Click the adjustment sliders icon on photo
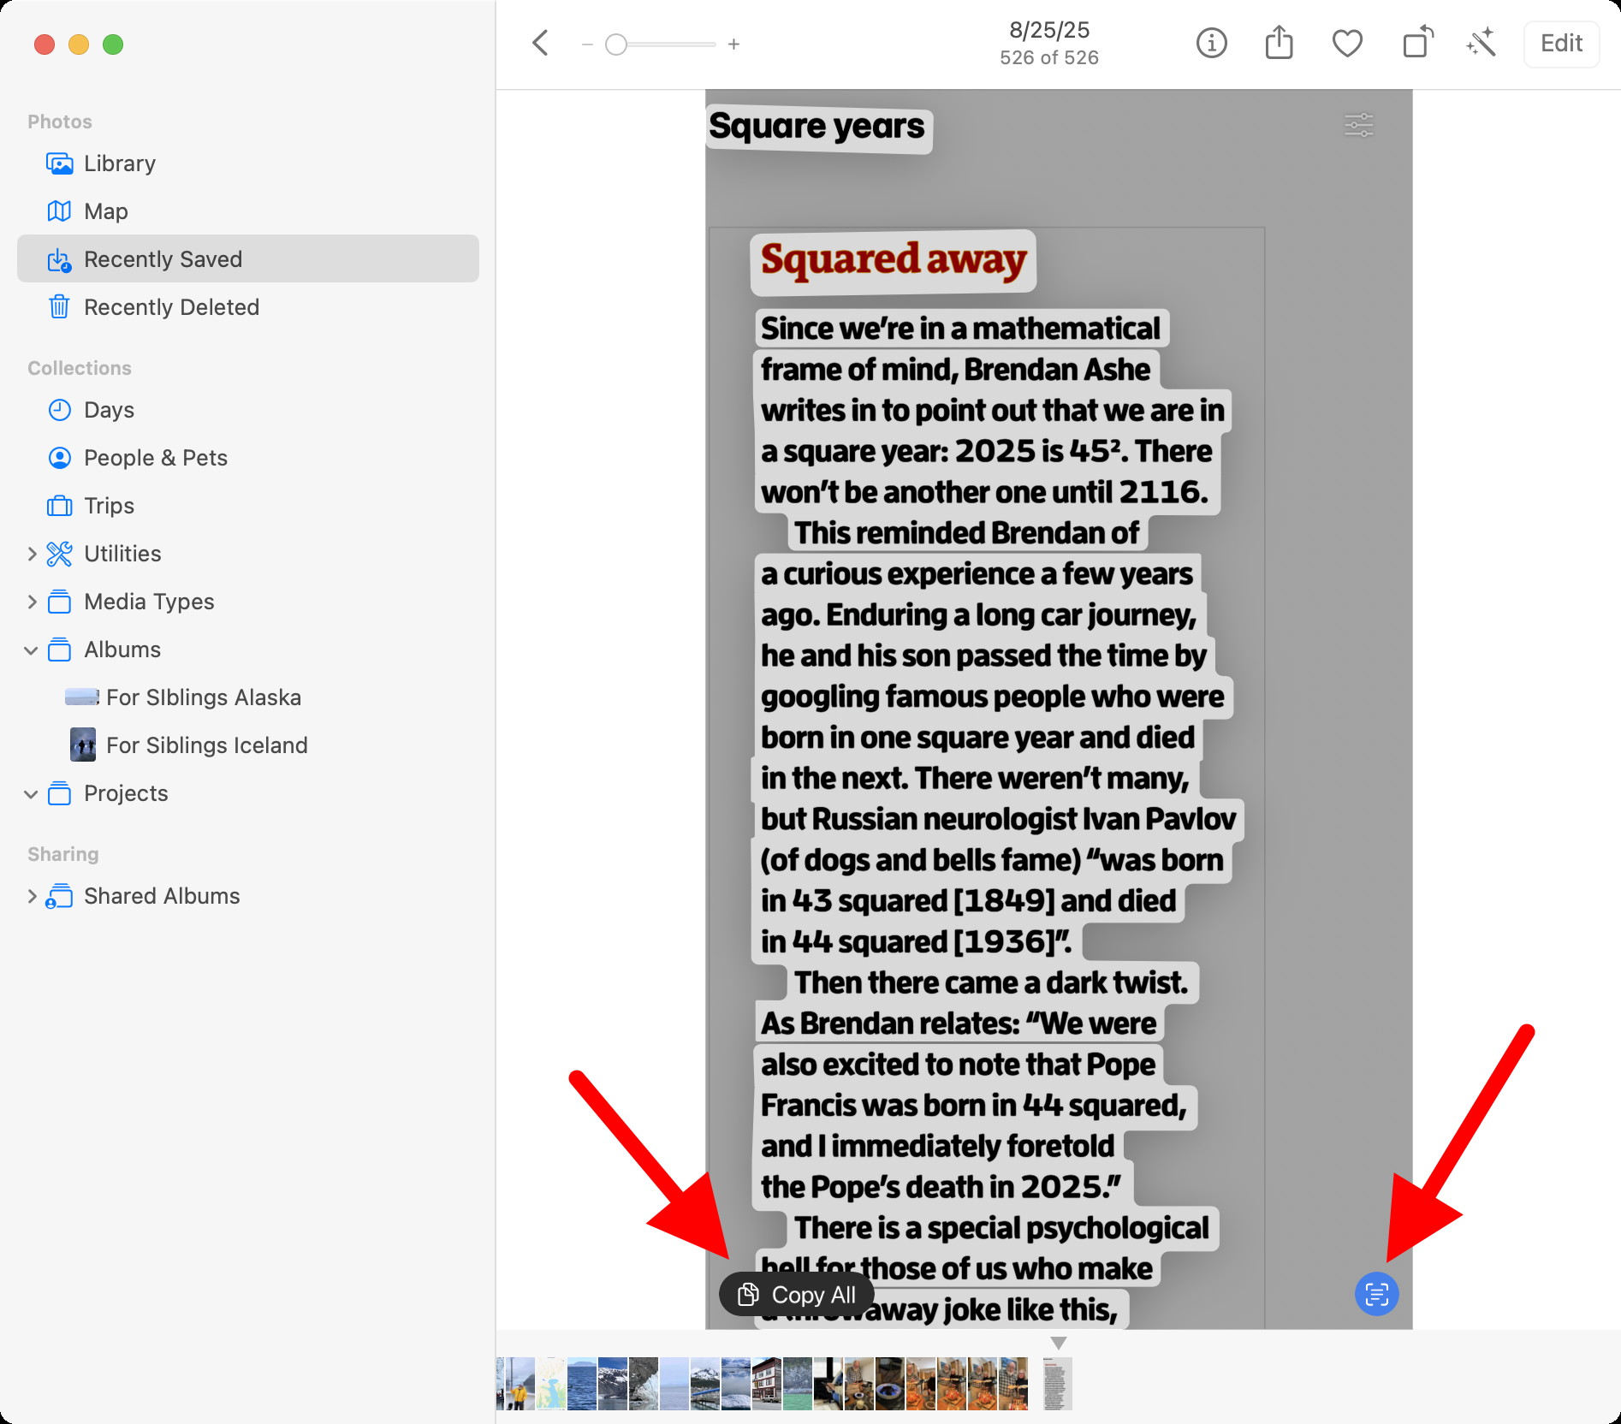Screen dimensions: 1621x1424 (x=1358, y=126)
